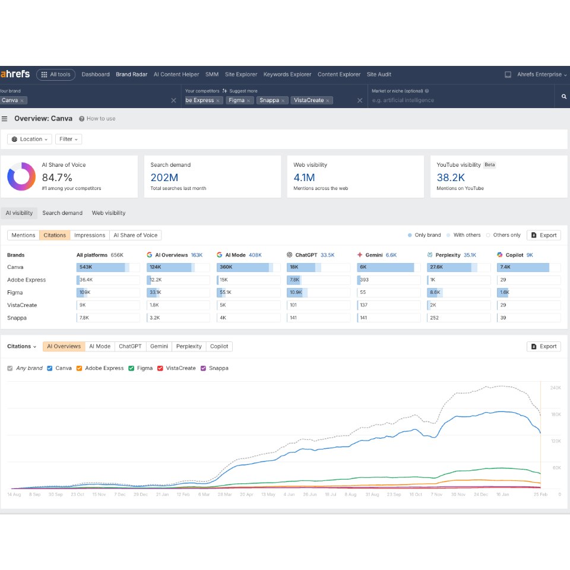Screen dimensions: 570x570
Task: Export the citations chart
Action: tap(544, 346)
